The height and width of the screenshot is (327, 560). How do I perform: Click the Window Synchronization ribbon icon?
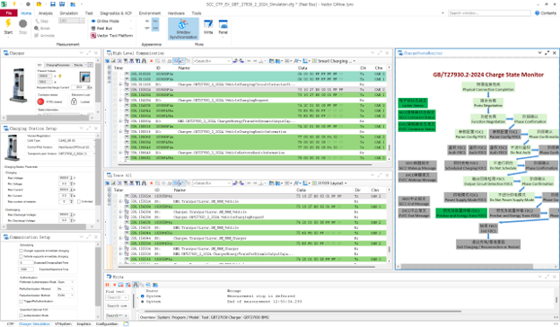point(183,24)
